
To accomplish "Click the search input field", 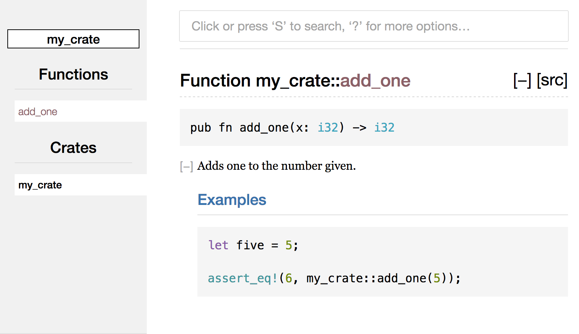I will [x=374, y=26].
